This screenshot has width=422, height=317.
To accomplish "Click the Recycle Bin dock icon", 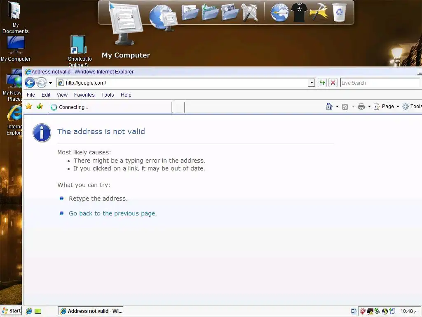I will [x=339, y=12].
